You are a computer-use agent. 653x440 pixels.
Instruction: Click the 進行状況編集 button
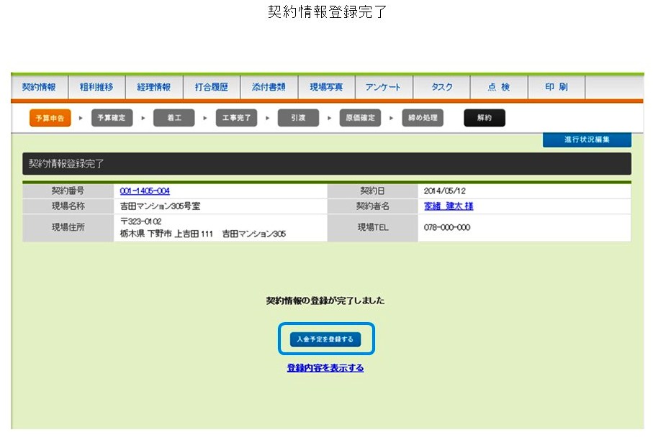coord(587,140)
